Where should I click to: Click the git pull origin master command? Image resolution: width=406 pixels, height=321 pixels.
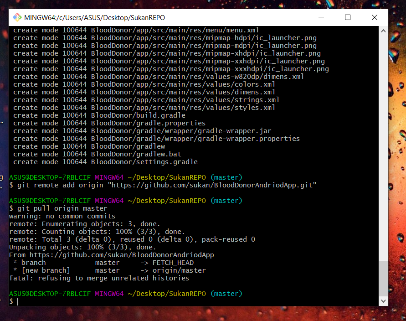coord(58,208)
